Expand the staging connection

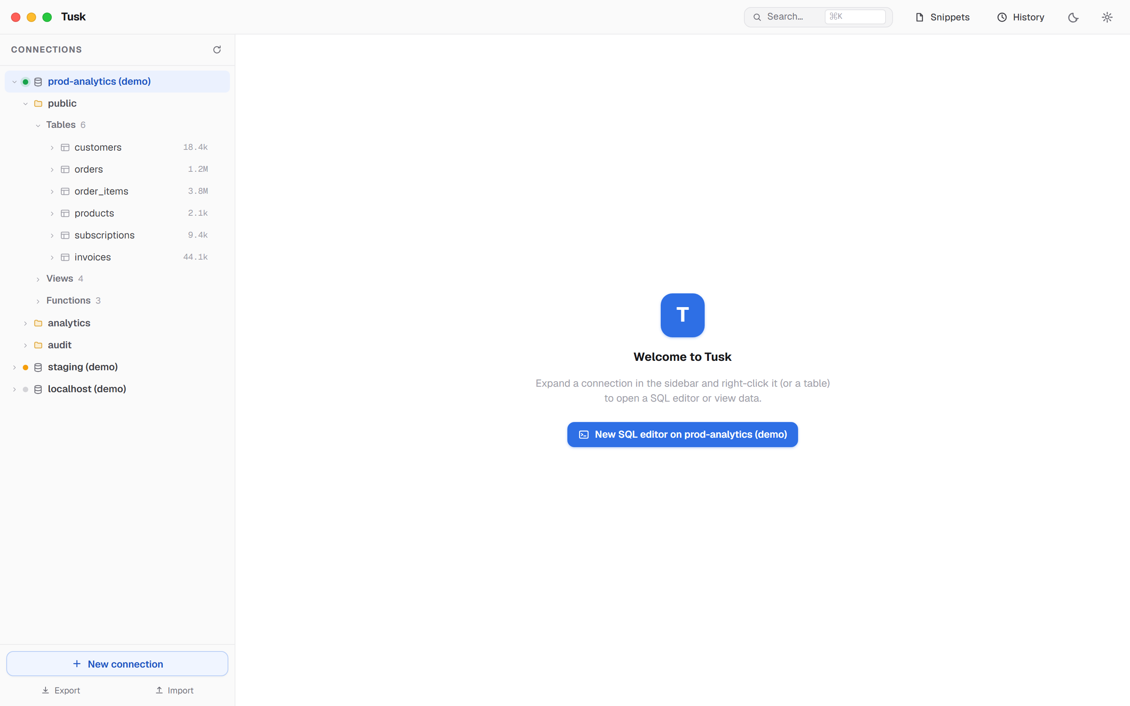[x=15, y=368]
